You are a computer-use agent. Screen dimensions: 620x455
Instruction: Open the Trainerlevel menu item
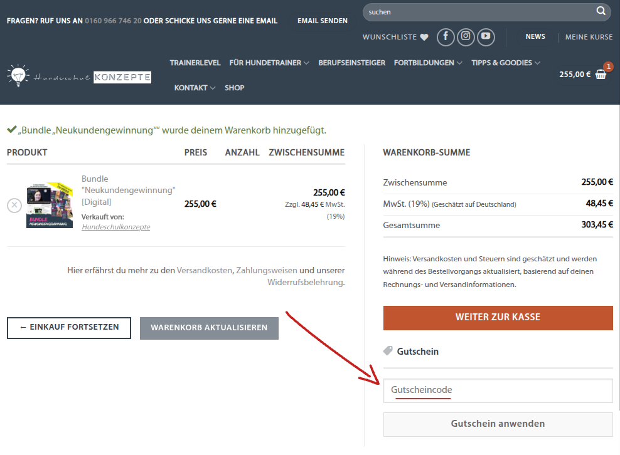[x=195, y=63]
